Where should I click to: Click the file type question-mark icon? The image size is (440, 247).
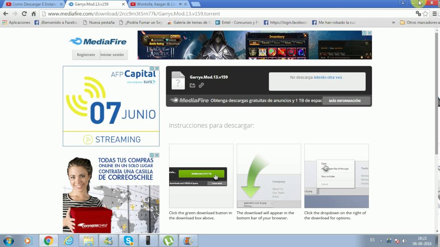point(178,81)
